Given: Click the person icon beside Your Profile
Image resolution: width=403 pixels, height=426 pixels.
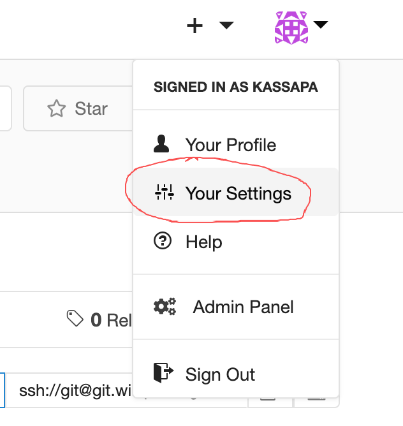Looking at the screenshot, I should (162, 144).
